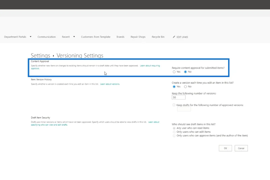Click 'Keep the following number of versions' label
The height and width of the screenshot is (180, 270).
(x=194, y=93)
